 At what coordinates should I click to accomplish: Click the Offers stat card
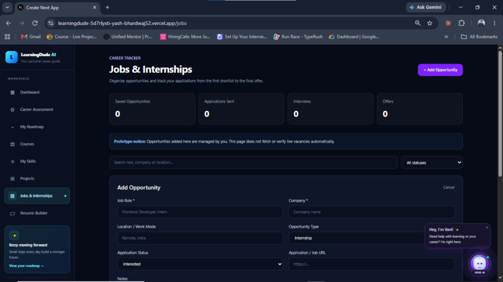(x=419, y=109)
